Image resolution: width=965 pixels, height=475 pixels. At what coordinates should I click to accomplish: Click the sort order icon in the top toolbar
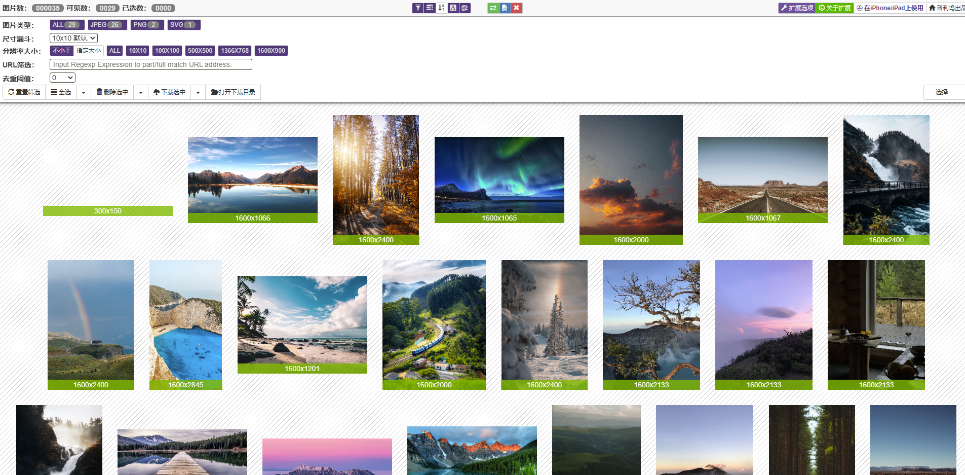(x=441, y=8)
